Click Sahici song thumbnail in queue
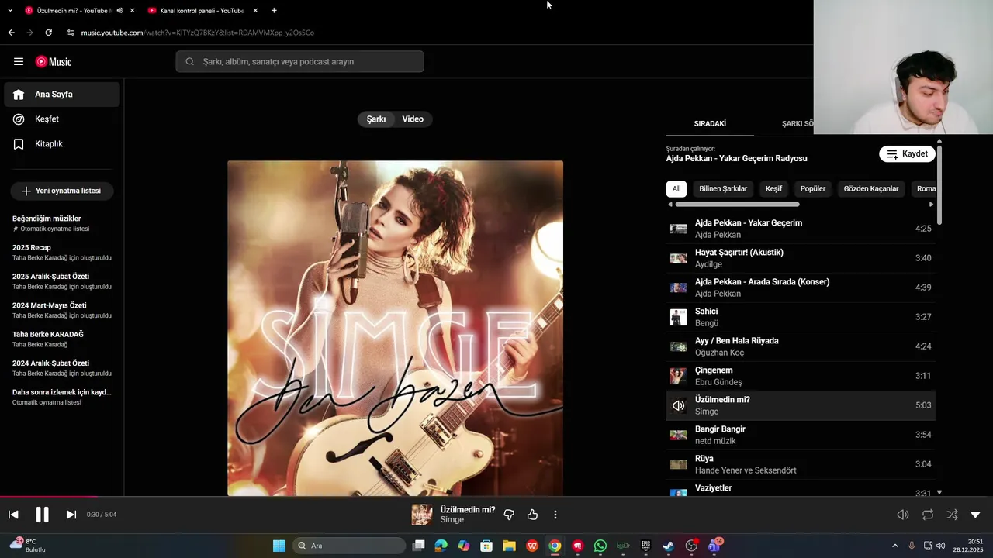This screenshot has width=993, height=558. pos(679,317)
